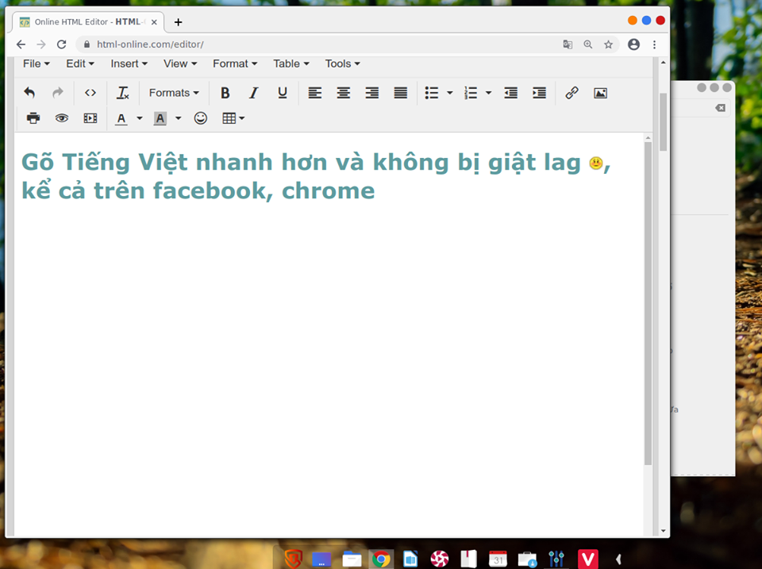The height and width of the screenshot is (569, 762).
Task: Justify the text
Action: 400,92
